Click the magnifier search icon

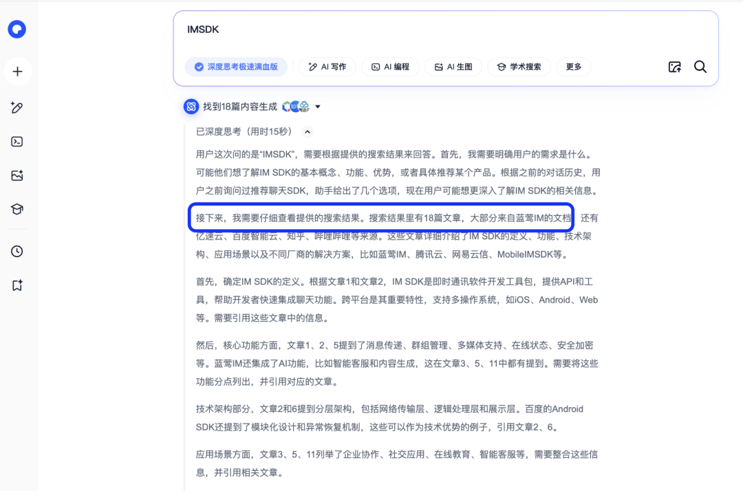pyautogui.click(x=700, y=67)
